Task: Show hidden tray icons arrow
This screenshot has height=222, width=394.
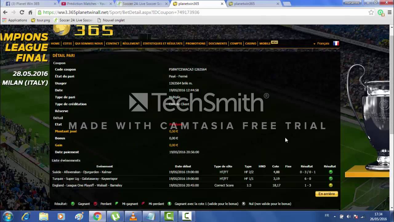Action: point(335,216)
